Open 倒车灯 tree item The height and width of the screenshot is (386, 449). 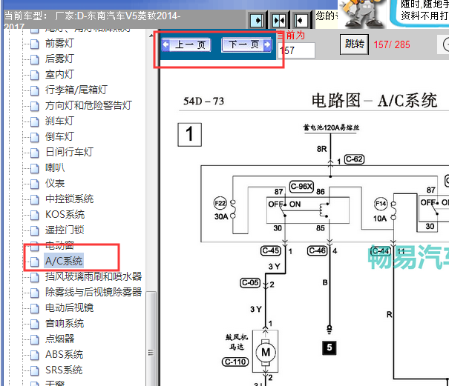point(59,136)
